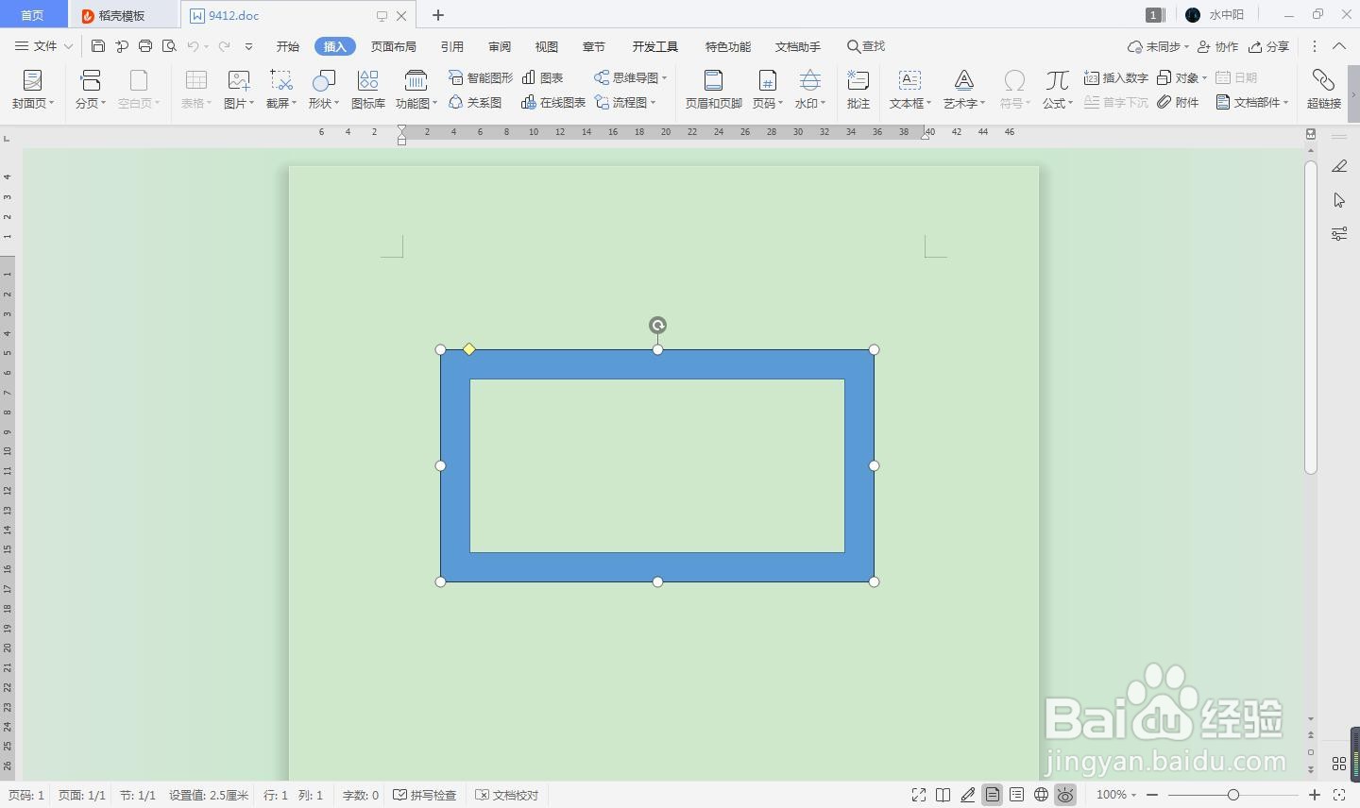The height and width of the screenshot is (808, 1360).
Task: Insert Page Number (页码)
Action: tap(768, 90)
